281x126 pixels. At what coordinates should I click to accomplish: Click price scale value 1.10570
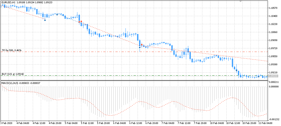point(273,8)
